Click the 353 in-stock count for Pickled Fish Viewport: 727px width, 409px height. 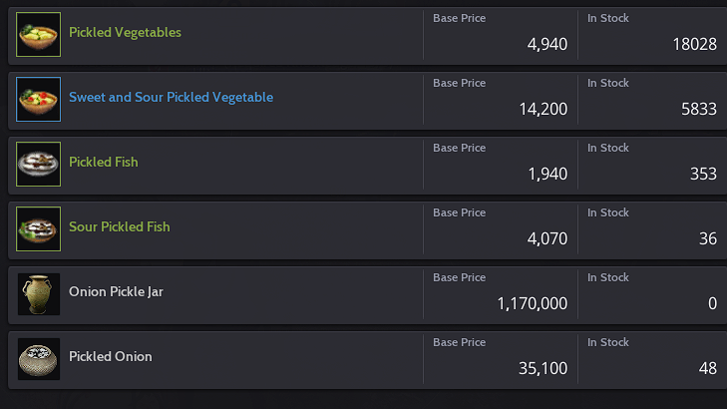703,175
